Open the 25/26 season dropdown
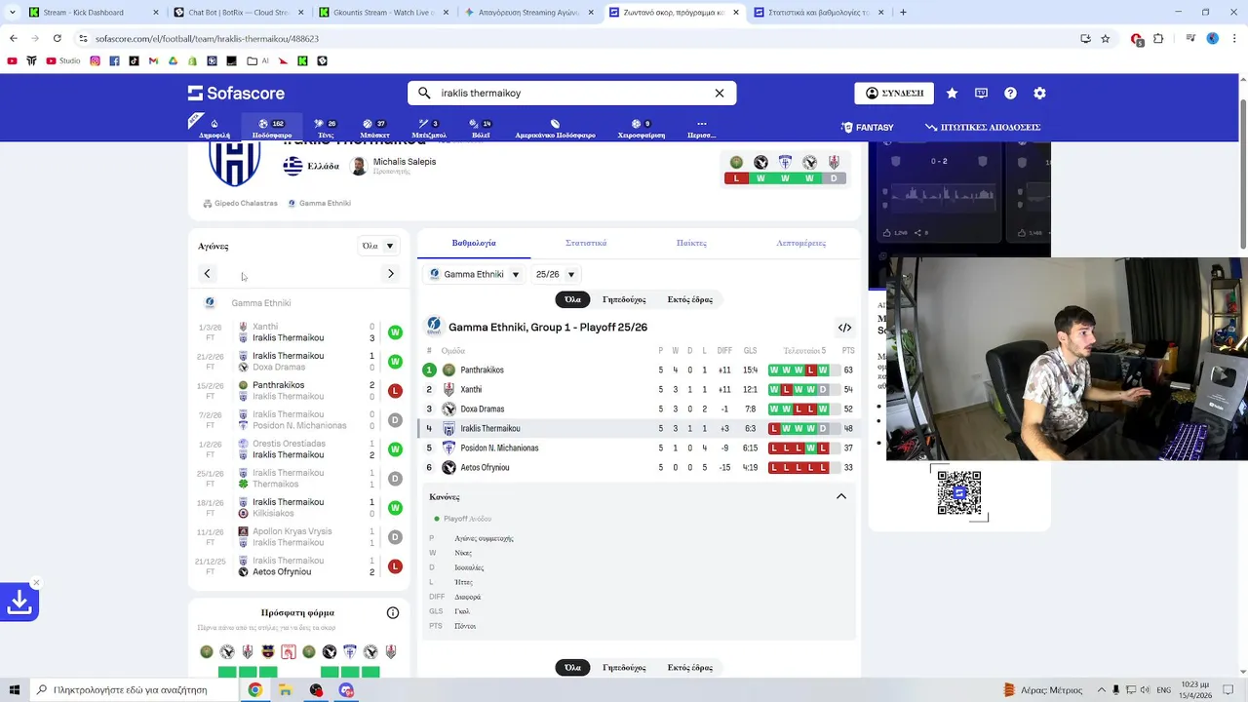 (556, 275)
